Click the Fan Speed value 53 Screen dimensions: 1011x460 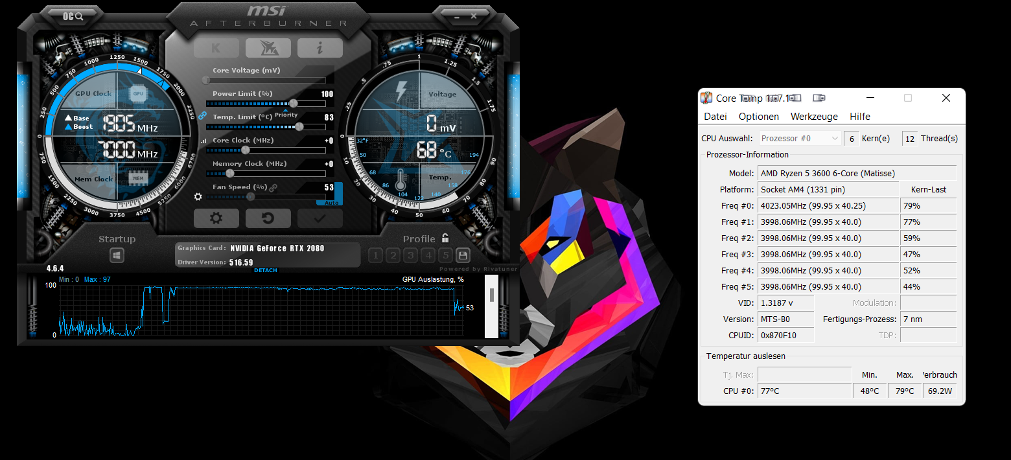coord(329,187)
